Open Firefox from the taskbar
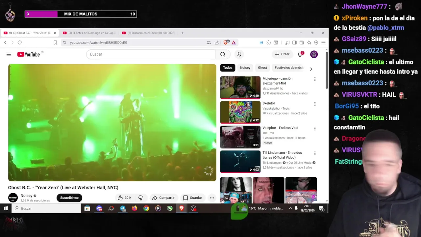This screenshot has width=421, height=237. 134,208
